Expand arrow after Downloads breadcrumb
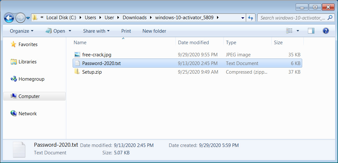338x163 pixels. click(151, 18)
